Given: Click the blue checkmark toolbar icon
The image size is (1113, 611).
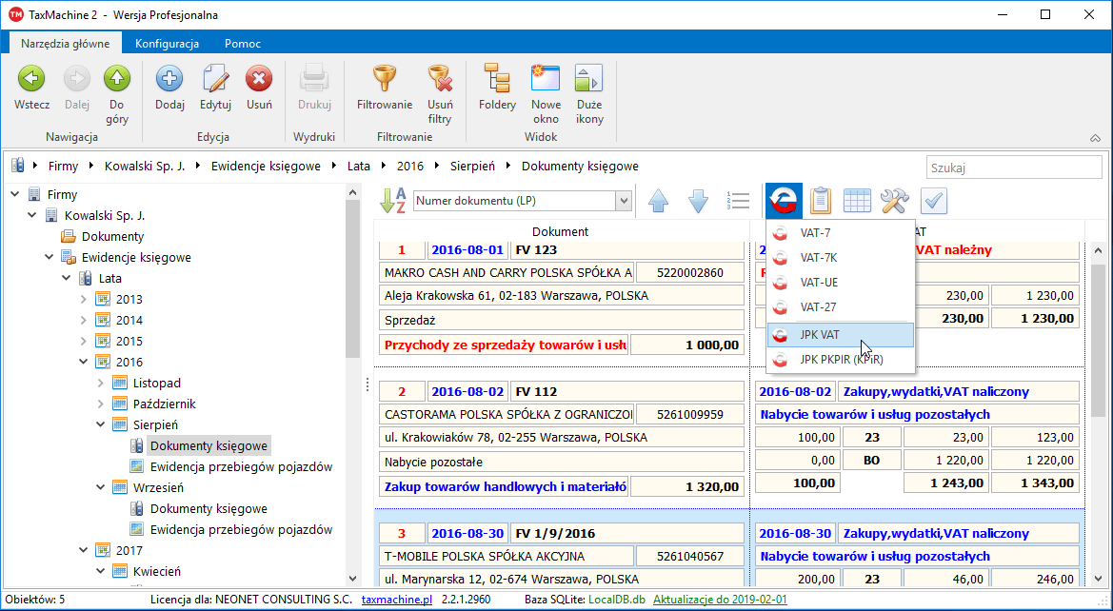Looking at the screenshot, I should pyautogui.click(x=934, y=201).
